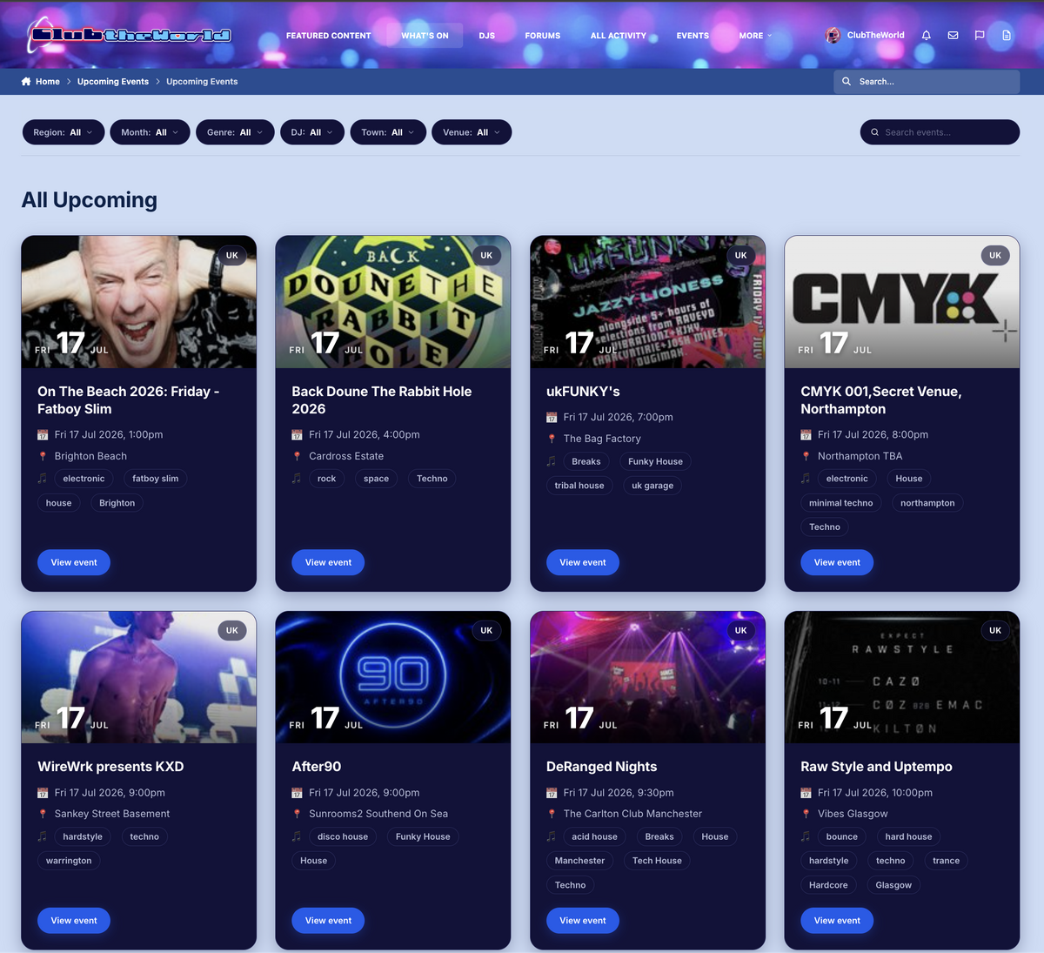Open the After90 neon thumbnail image
Viewport: 1044px width, 953px height.
393,677
